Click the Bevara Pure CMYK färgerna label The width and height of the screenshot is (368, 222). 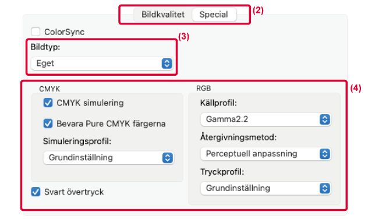111,124
